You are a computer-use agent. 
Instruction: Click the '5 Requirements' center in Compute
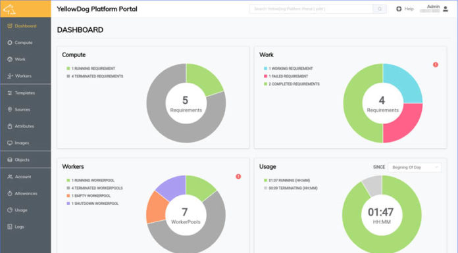point(186,104)
